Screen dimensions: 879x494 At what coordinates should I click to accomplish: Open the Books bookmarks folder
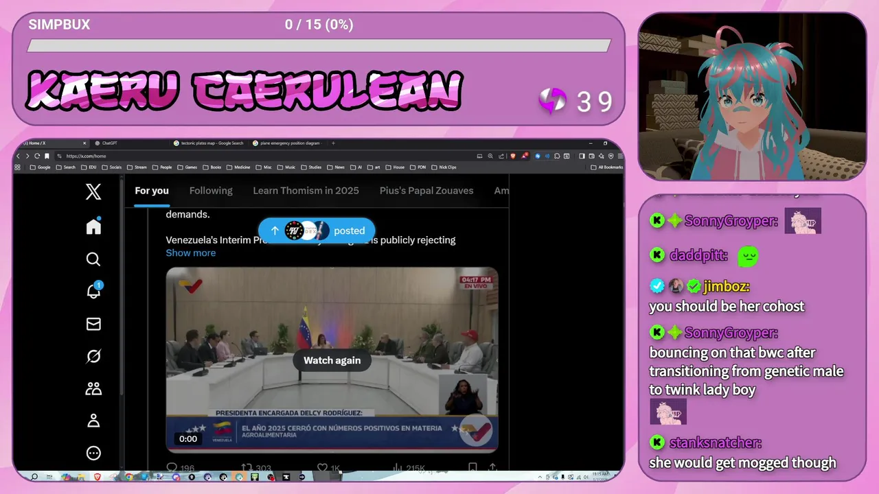(x=212, y=167)
